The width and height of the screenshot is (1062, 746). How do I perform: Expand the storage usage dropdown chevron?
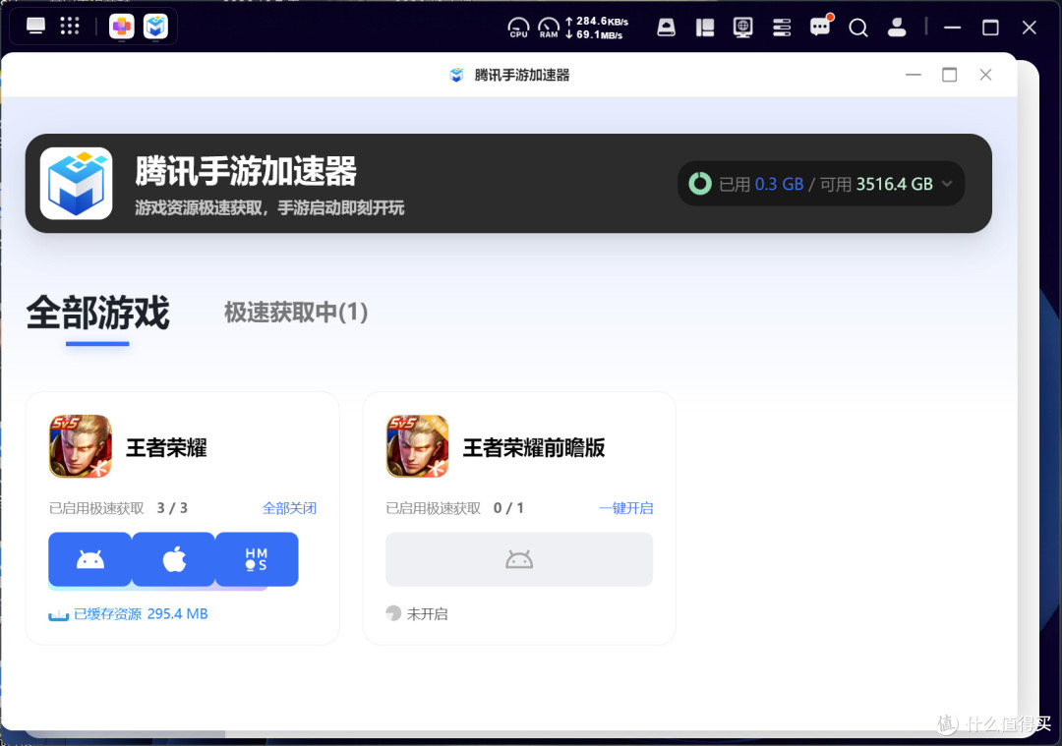[x=947, y=184]
